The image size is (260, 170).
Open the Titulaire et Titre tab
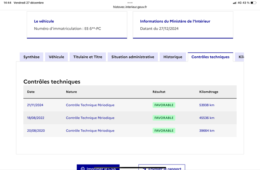[x=88, y=57]
